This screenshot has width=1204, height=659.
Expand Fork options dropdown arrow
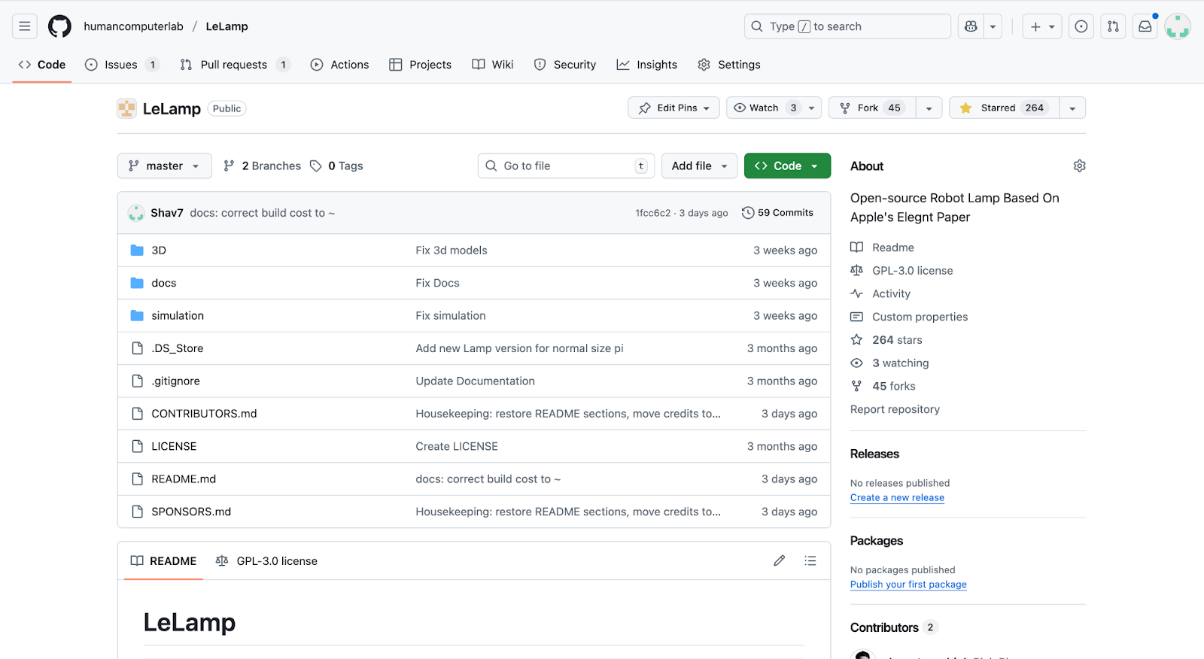[x=929, y=108]
